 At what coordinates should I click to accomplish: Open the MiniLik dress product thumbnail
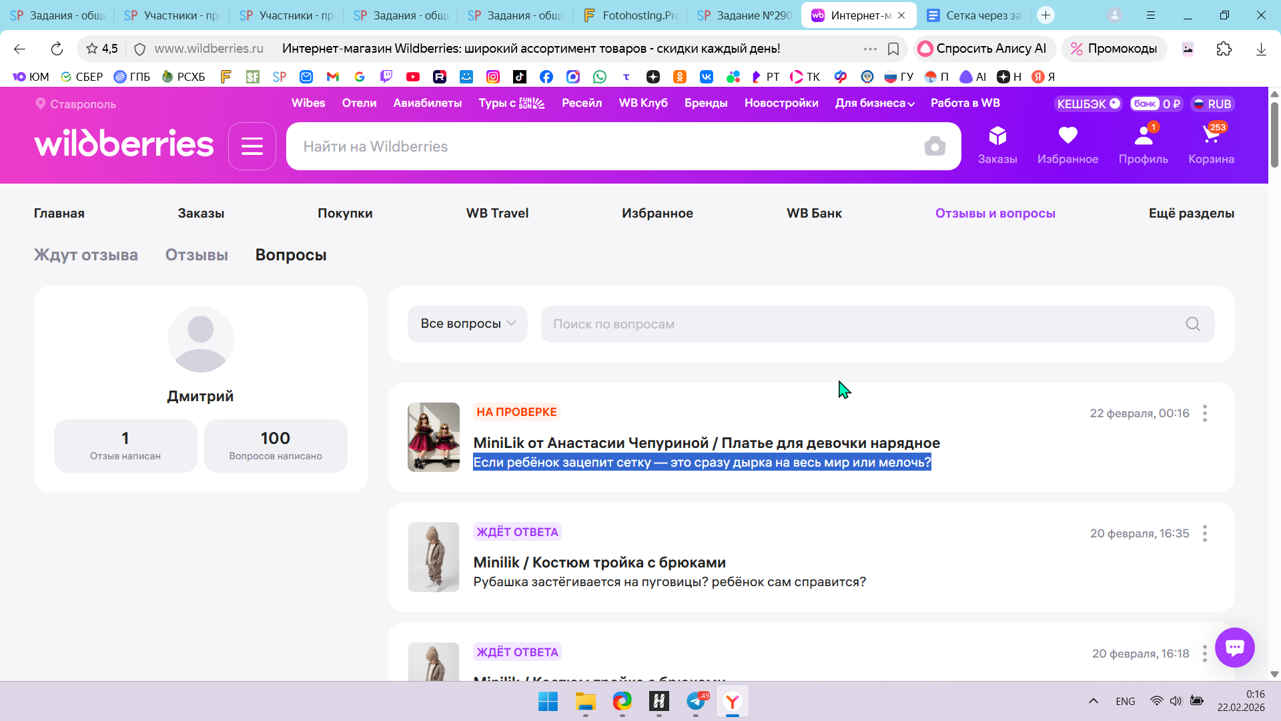pos(433,437)
